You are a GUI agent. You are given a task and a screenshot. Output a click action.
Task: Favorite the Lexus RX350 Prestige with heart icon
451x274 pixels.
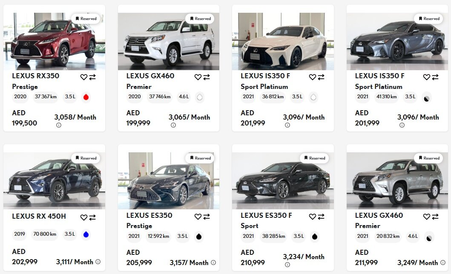84,77
